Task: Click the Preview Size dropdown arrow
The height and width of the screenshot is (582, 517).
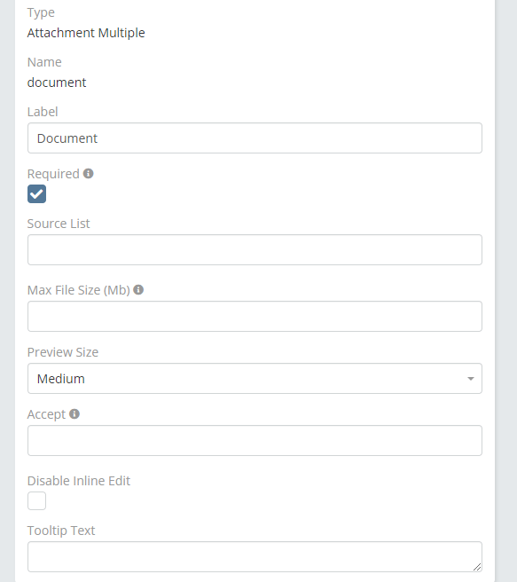Action: (x=471, y=379)
